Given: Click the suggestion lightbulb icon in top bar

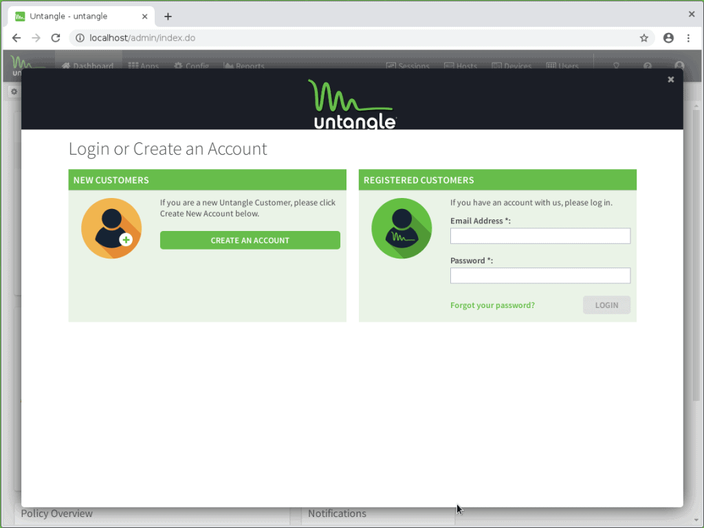Looking at the screenshot, I should click(617, 65).
